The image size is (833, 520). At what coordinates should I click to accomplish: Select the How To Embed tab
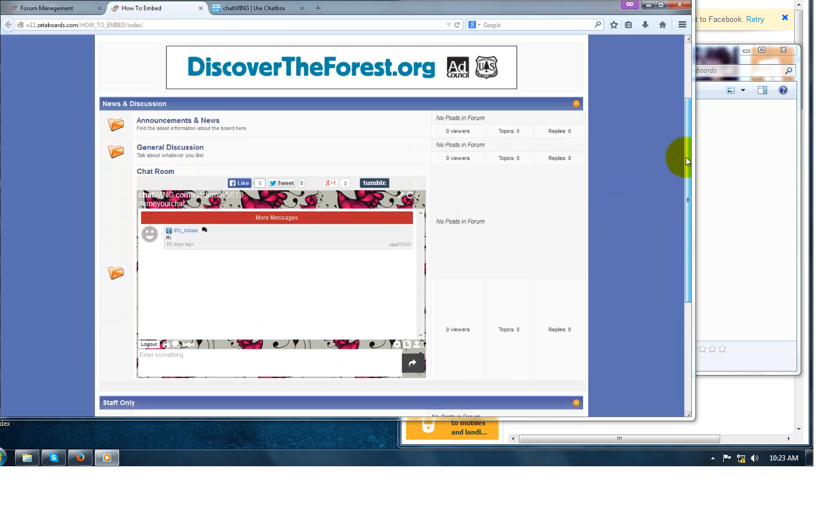[157, 8]
